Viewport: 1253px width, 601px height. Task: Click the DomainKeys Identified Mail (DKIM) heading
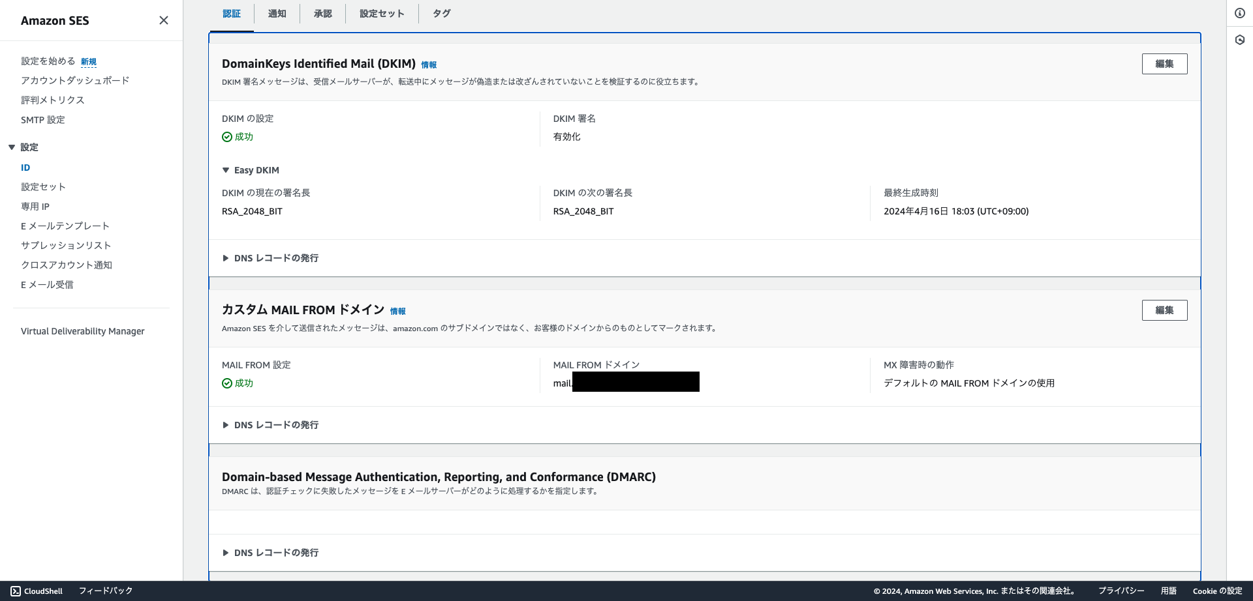tap(318, 64)
